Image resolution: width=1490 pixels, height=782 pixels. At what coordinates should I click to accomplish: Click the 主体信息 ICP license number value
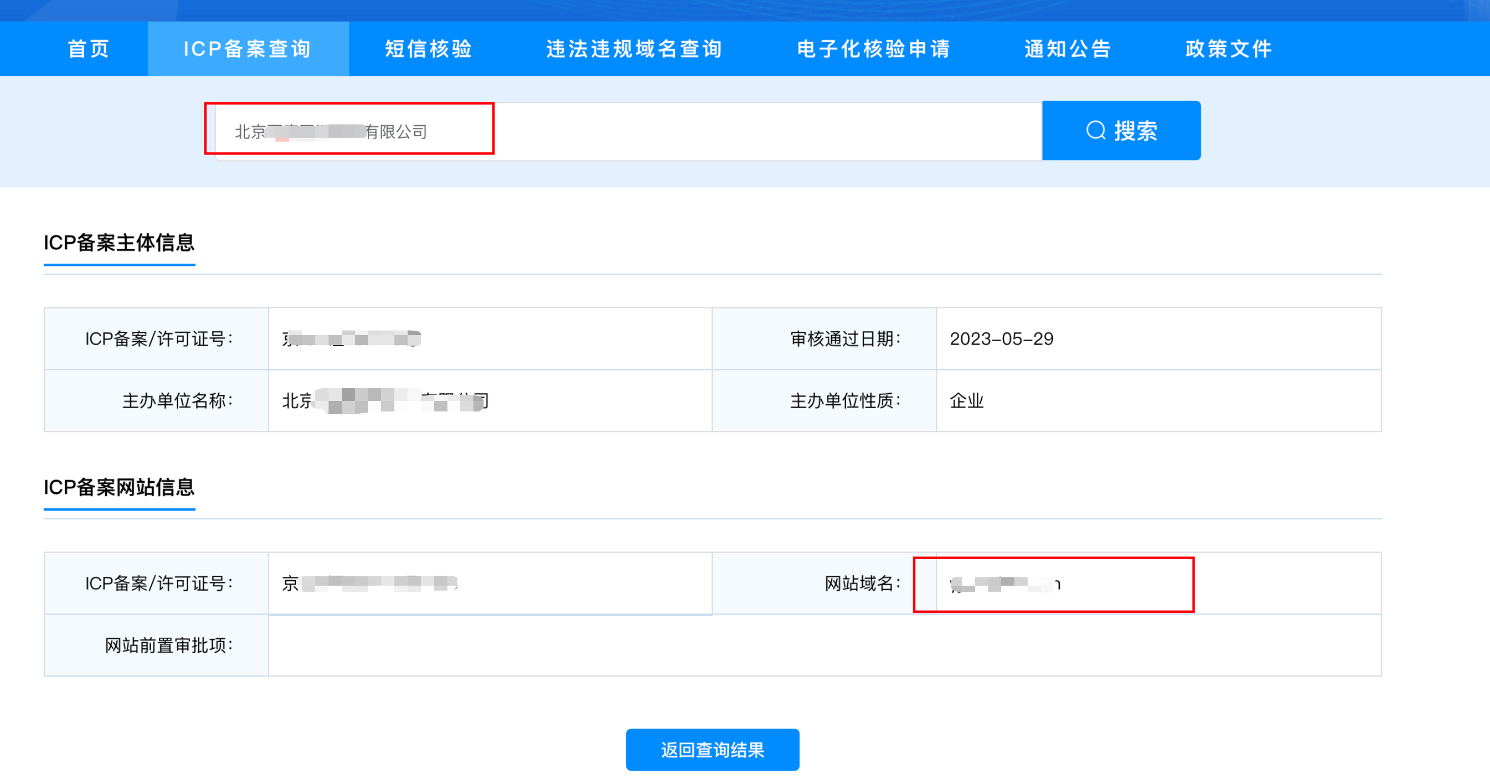pos(351,339)
